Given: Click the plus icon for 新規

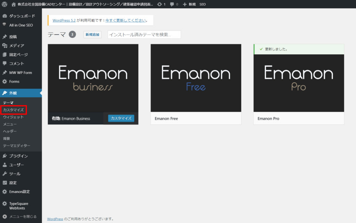Looking at the screenshot, I should click(x=185, y=4).
